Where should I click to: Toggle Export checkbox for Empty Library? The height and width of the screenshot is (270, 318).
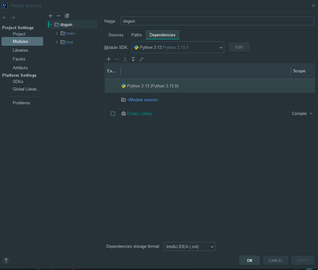pyautogui.click(x=113, y=114)
